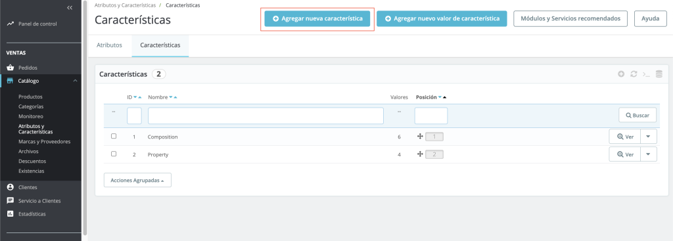Click the refresh list icon
673x241 pixels.
pos(634,74)
